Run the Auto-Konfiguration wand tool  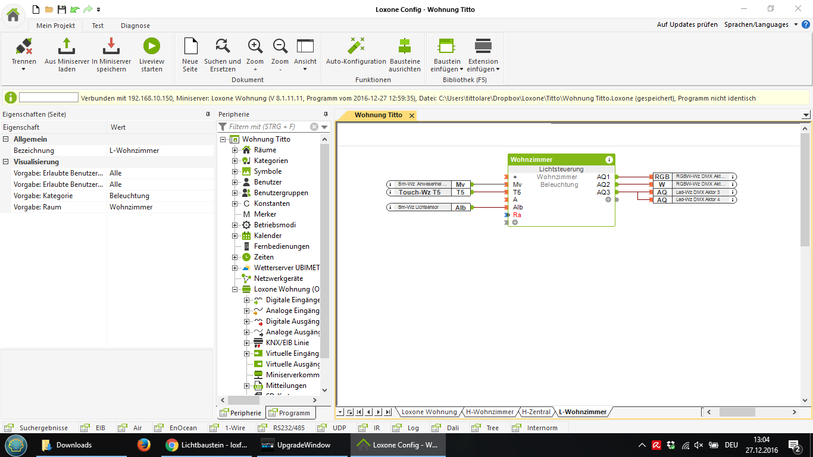(356, 46)
